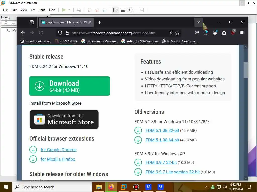Click the site security padlock icon
Screen dimensions: 257x192
(x=67, y=33)
